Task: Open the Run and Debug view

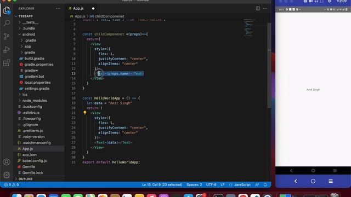Action: point(7,49)
